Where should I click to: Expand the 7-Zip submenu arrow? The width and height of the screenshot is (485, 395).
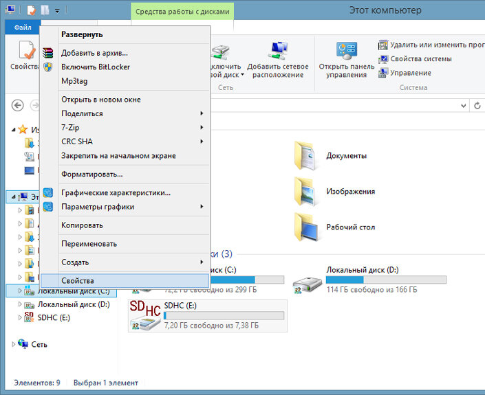tap(202, 127)
